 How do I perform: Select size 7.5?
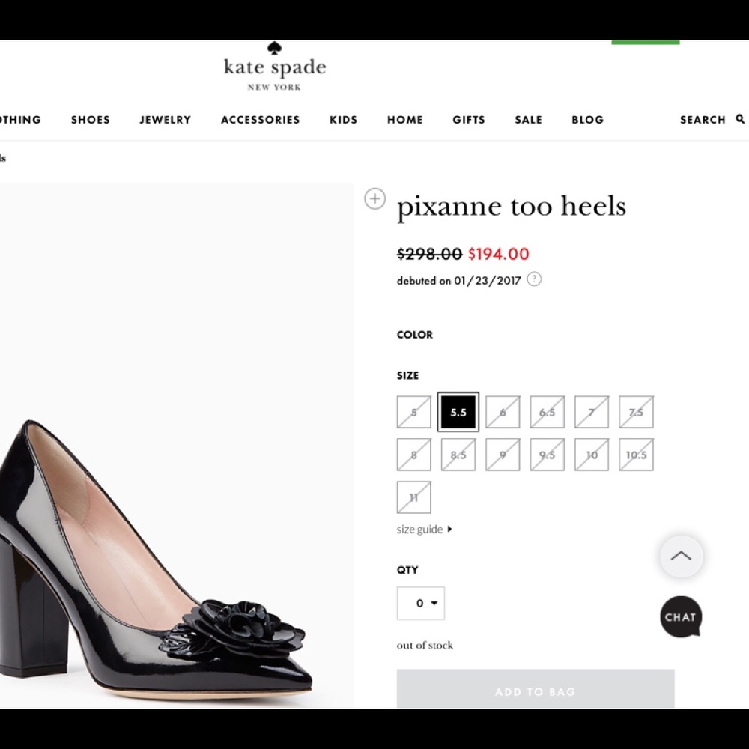pyautogui.click(x=636, y=412)
